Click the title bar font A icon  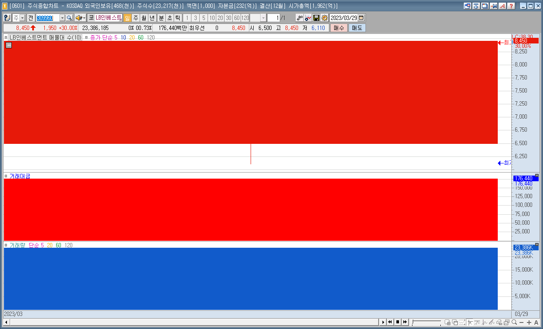pos(503,6)
